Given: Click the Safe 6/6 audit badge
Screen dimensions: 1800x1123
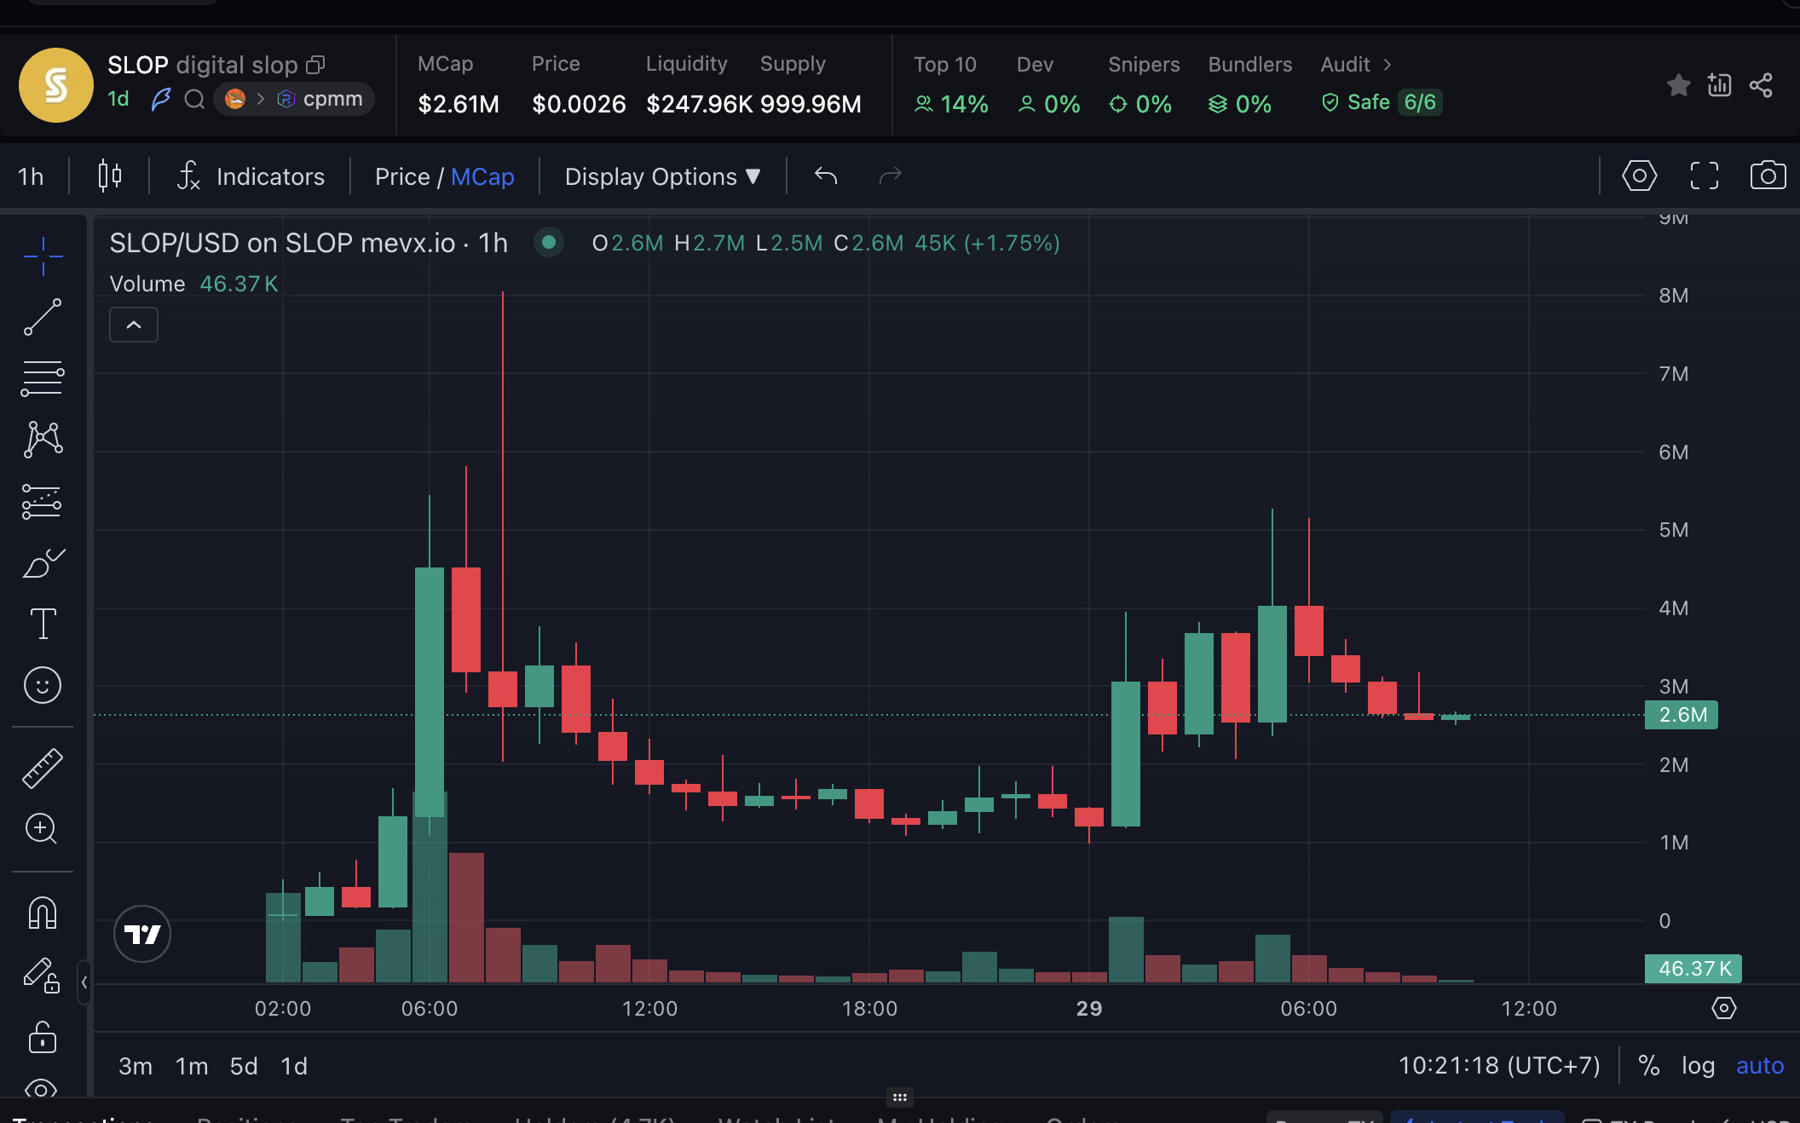Looking at the screenshot, I should [1382, 102].
